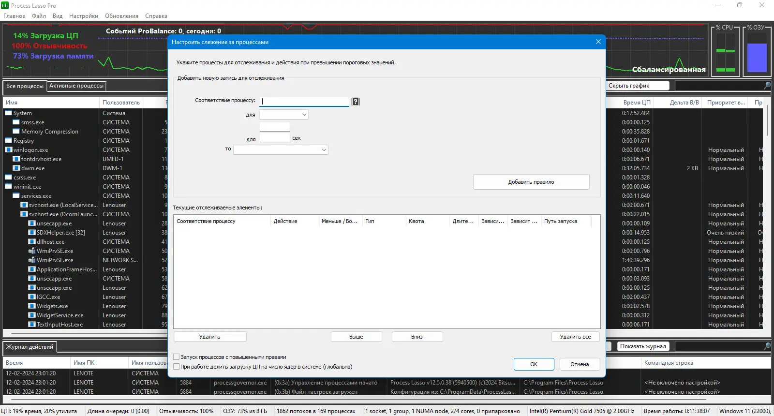774x416 pixels.
Task: Click the csrss.exe process icon
Action: 8,178
